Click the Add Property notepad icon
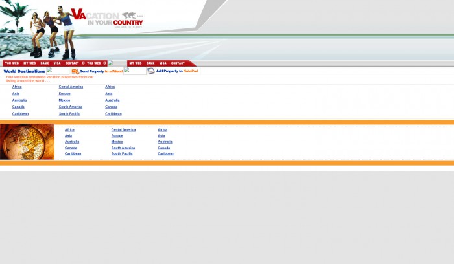Viewport: 454px width, 264px height. click(151, 71)
